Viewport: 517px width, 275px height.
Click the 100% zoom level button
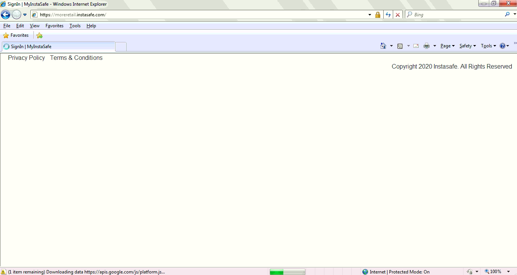493,272
